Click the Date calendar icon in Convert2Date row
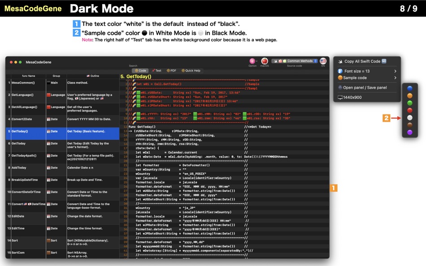 [x=48, y=119]
